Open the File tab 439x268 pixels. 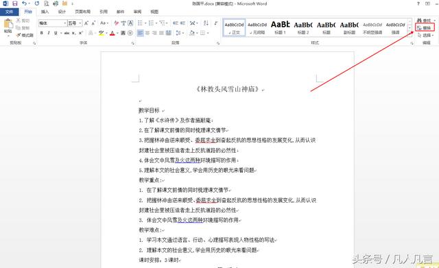(9, 12)
